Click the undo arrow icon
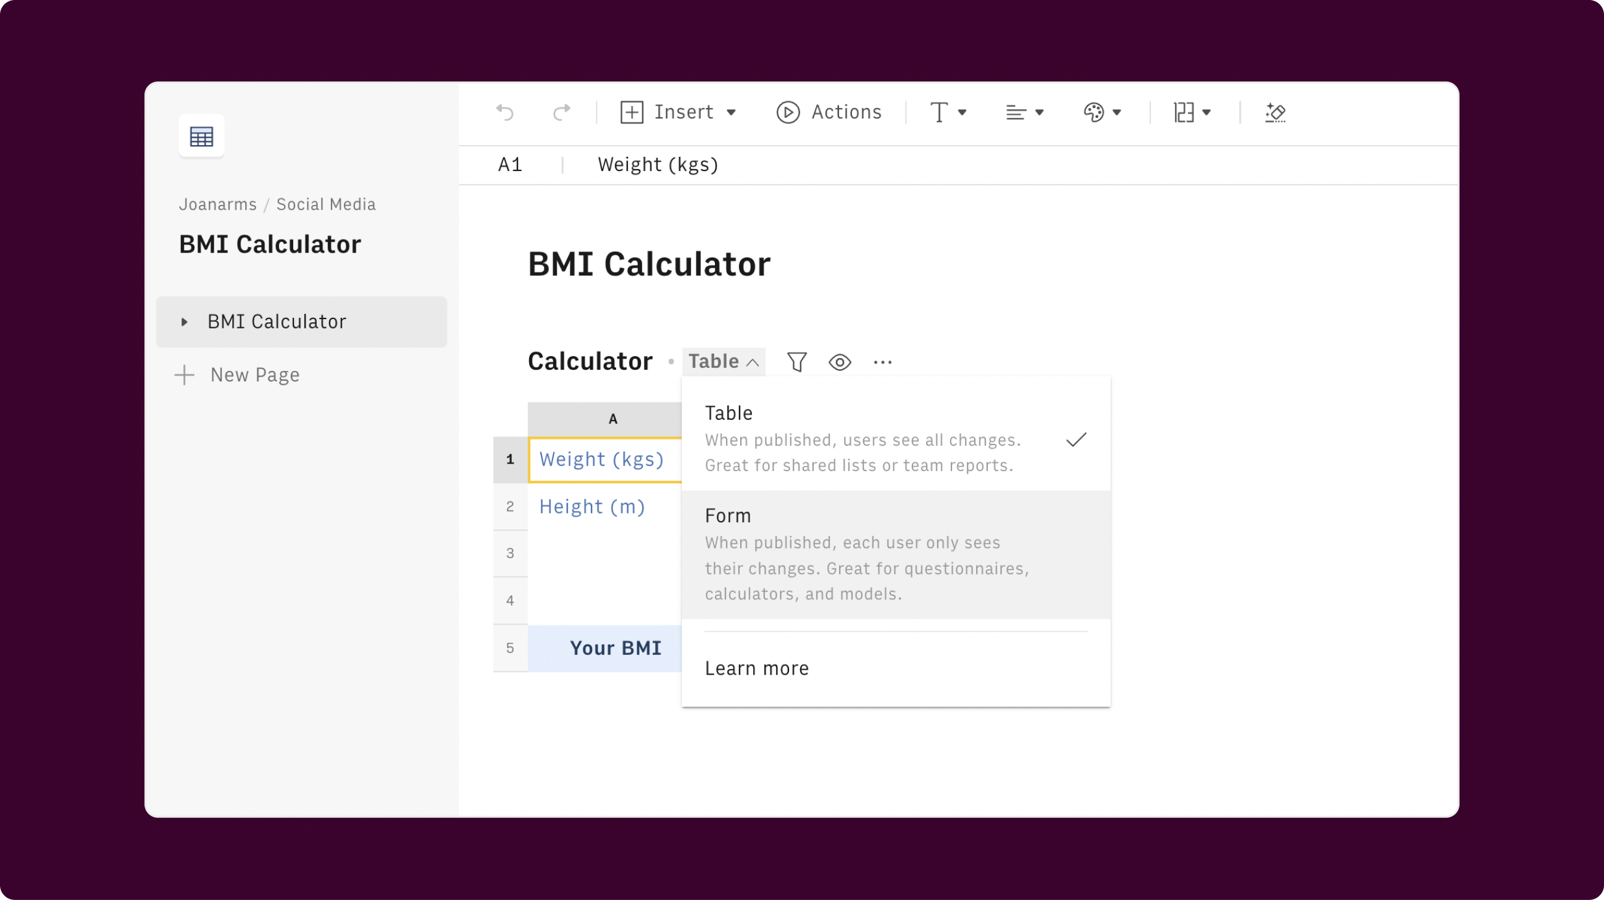The image size is (1604, 900). pyautogui.click(x=505, y=113)
